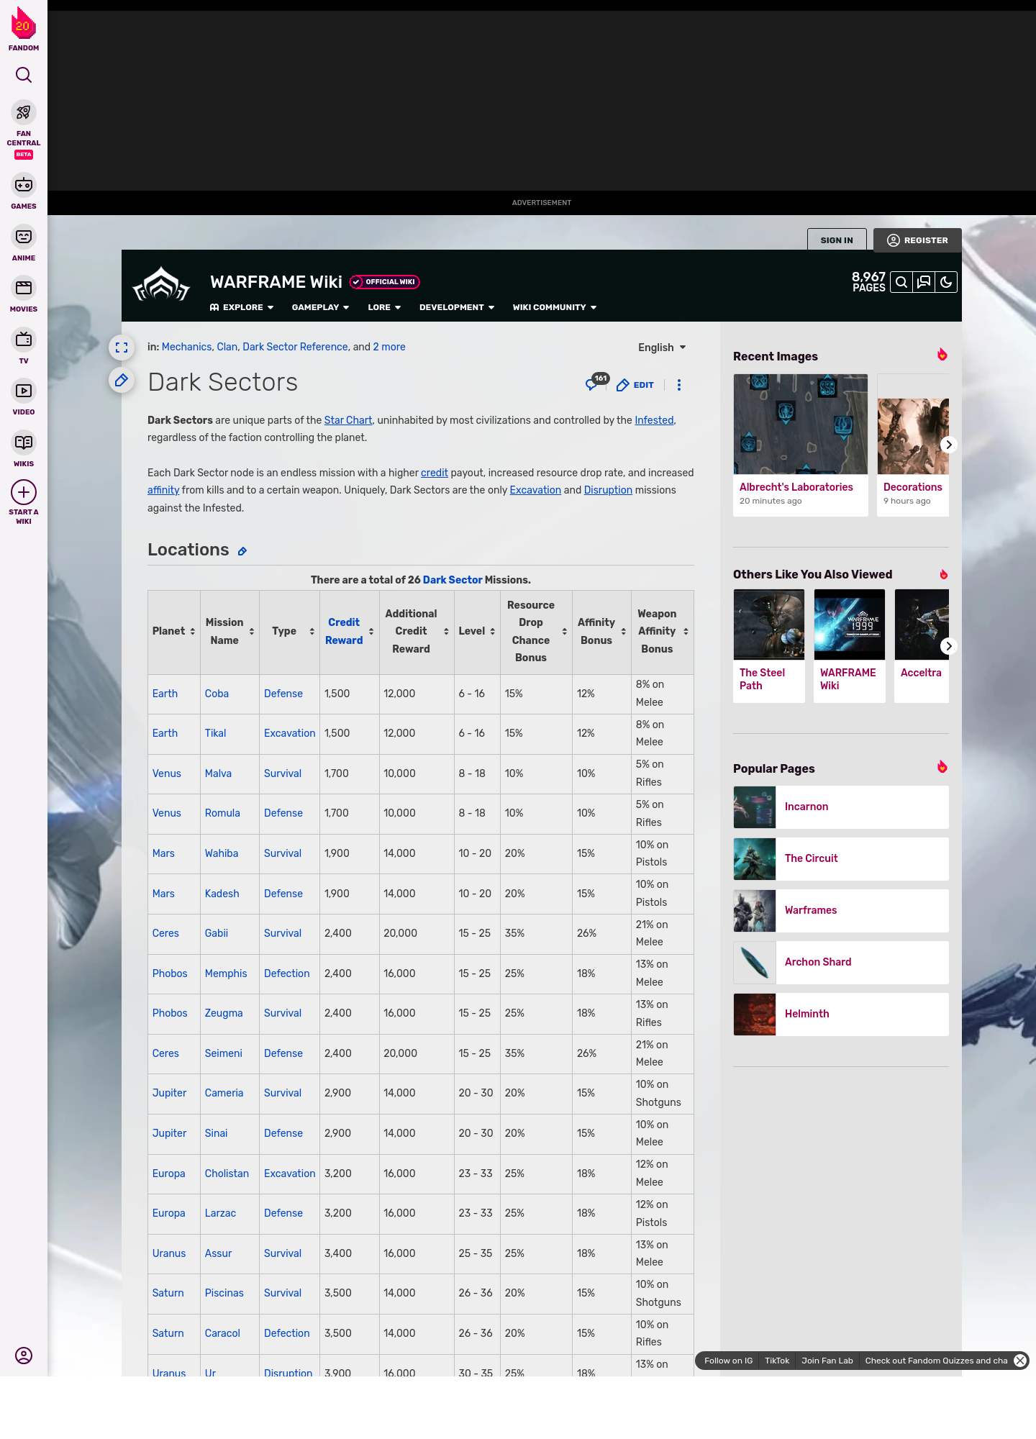
Task: Click Start a Wiki plus icon
Action: coord(24,492)
